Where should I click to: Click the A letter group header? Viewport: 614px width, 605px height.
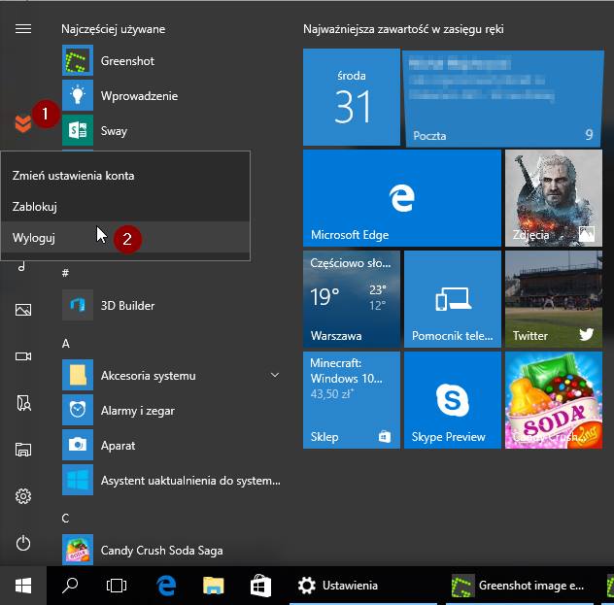point(66,344)
